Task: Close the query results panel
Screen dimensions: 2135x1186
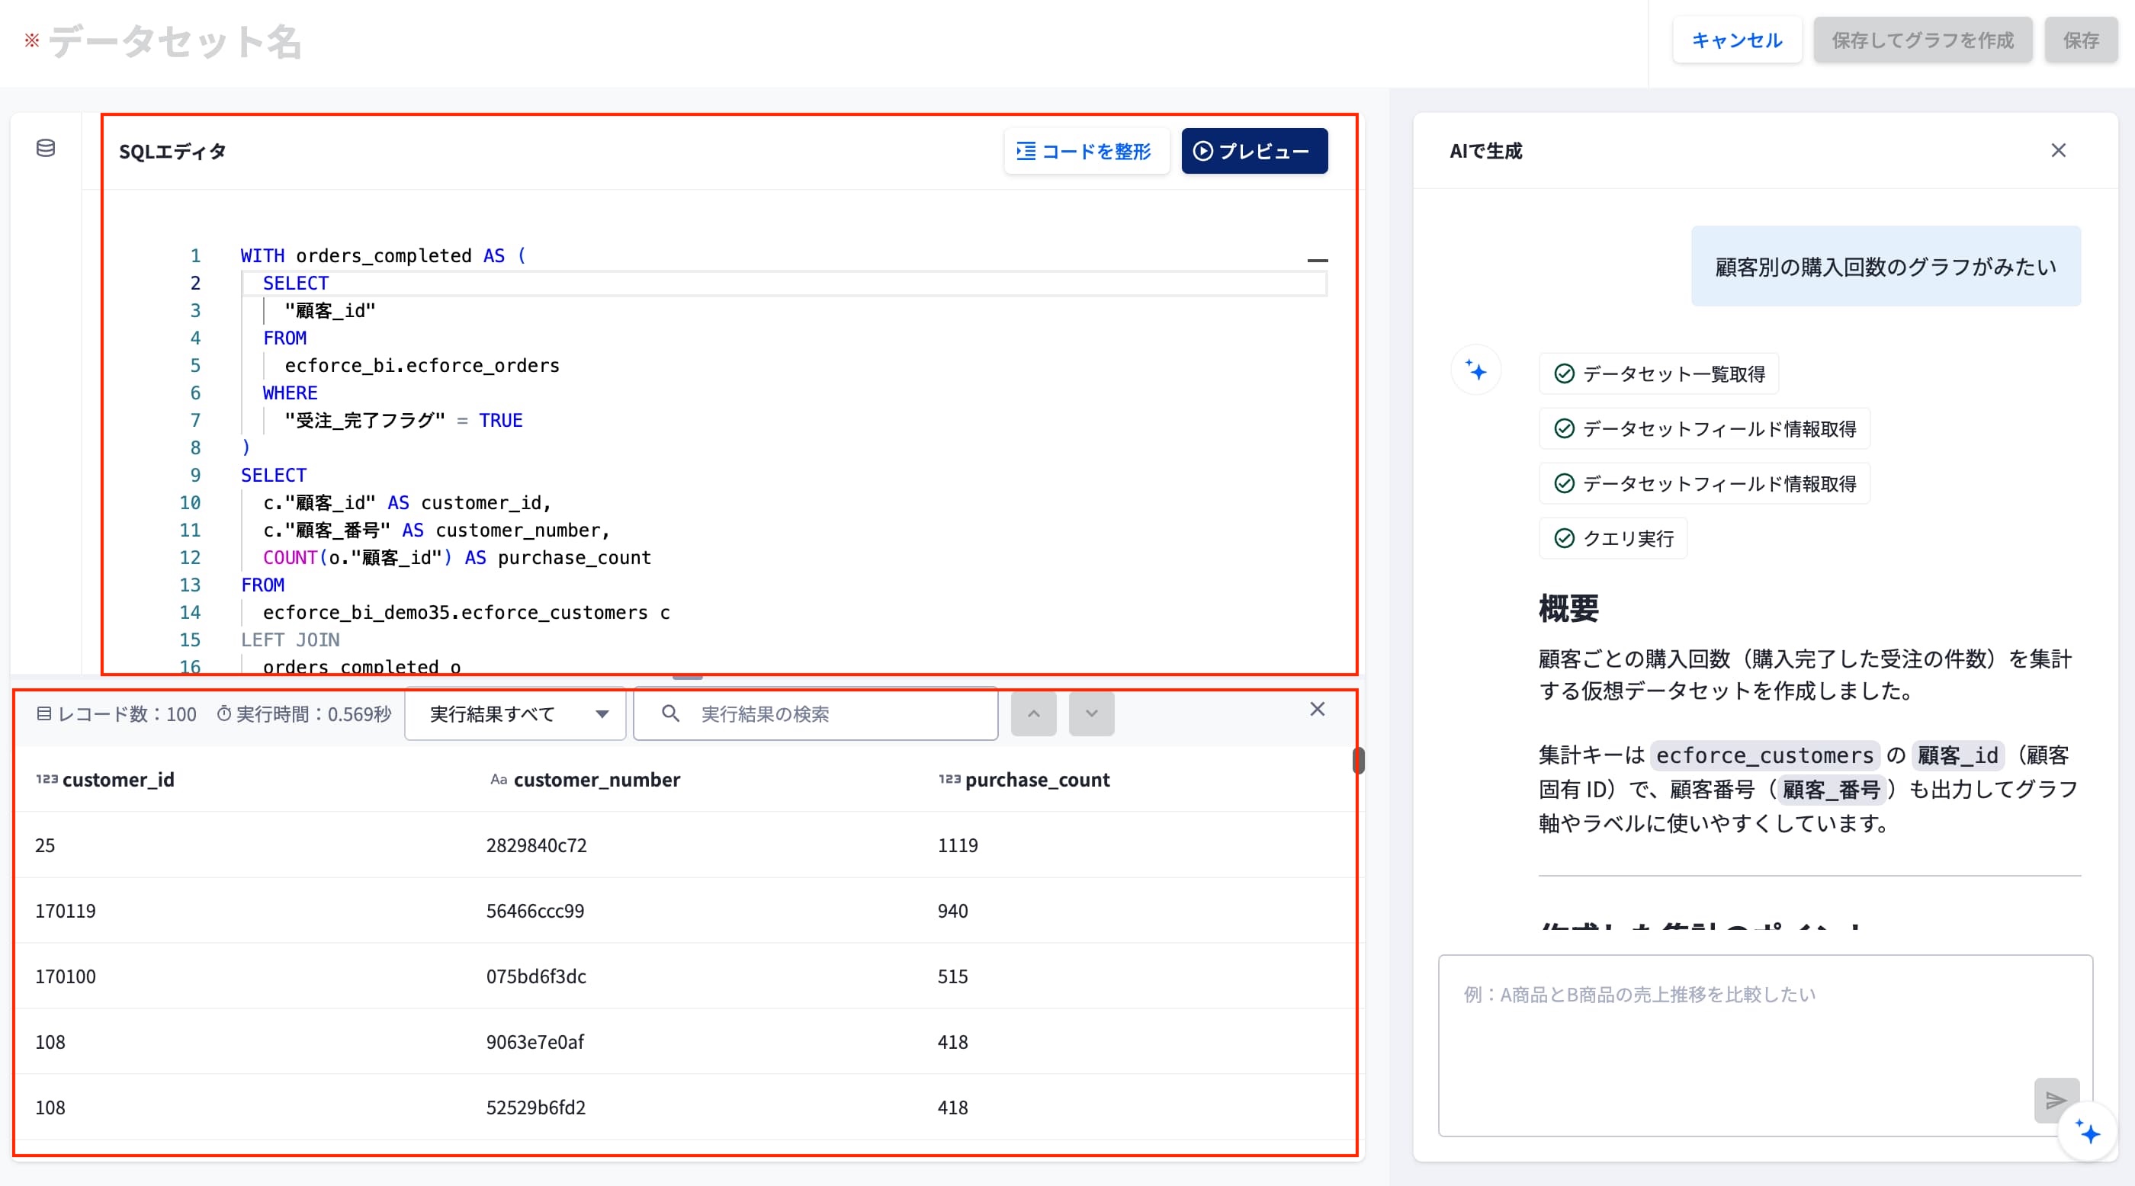Action: 1317,709
